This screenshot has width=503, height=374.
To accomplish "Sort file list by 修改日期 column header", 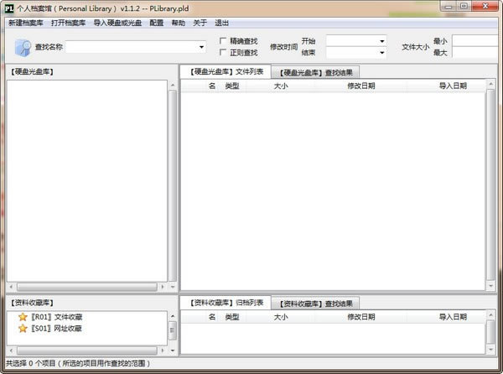I will pyautogui.click(x=360, y=86).
